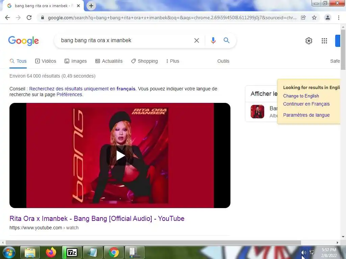Close the bang bang rita ora tab
Viewport: 346px width, 259px height.
(x=78, y=6)
